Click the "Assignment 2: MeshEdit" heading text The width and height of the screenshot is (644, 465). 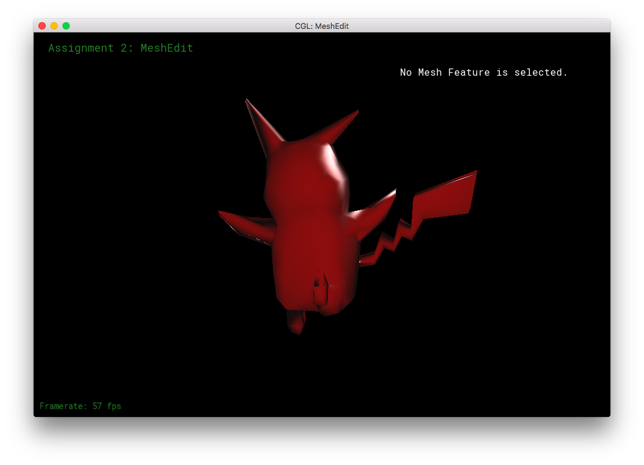pyautogui.click(x=121, y=48)
